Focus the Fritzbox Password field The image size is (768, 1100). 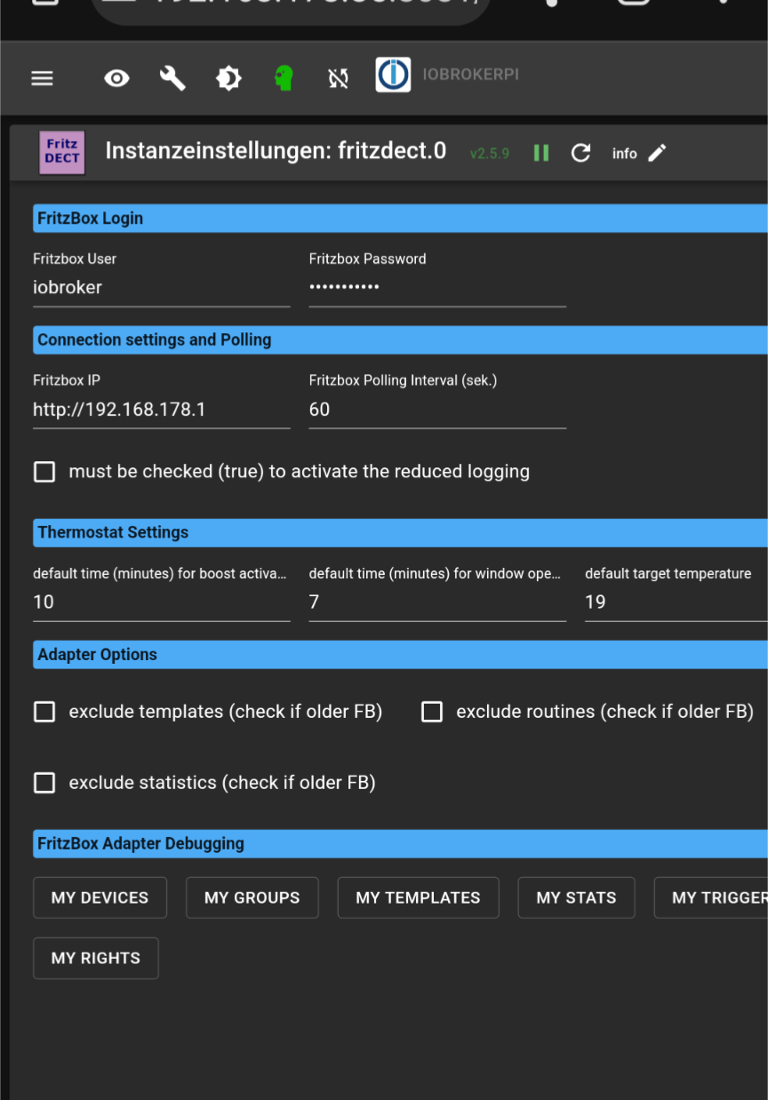tap(437, 288)
